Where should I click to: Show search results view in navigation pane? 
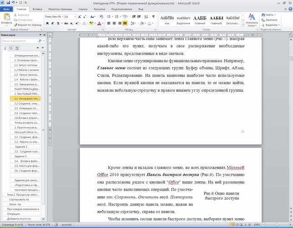click(x=17, y=48)
